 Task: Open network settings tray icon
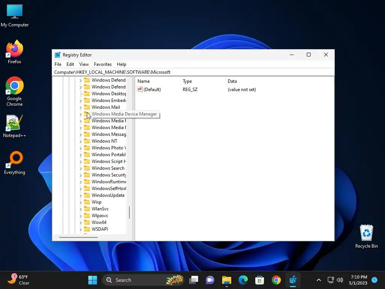(331, 280)
